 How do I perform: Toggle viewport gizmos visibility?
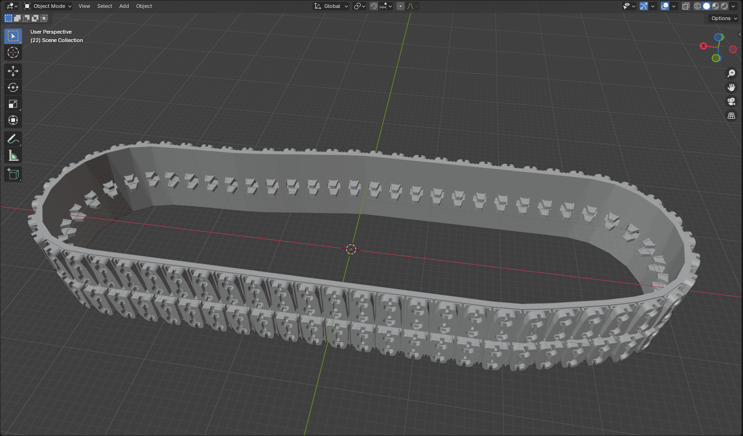[x=644, y=6]
